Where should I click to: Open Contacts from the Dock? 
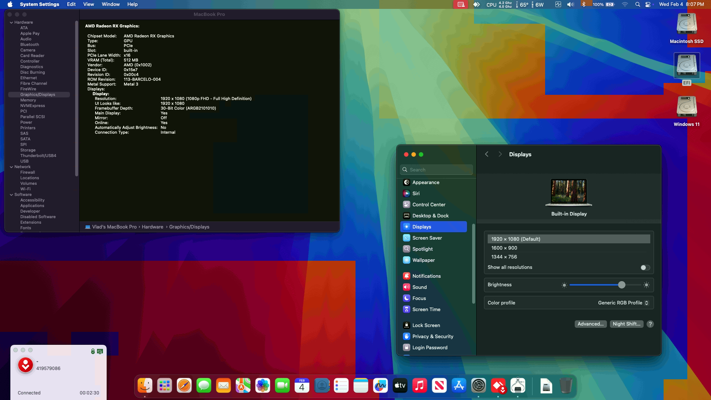coord(321,386)
